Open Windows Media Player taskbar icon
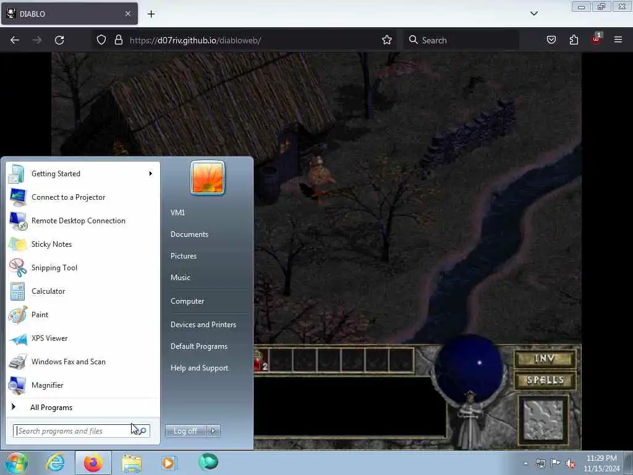This screenshot has height=475, width=633. point(168,463)
